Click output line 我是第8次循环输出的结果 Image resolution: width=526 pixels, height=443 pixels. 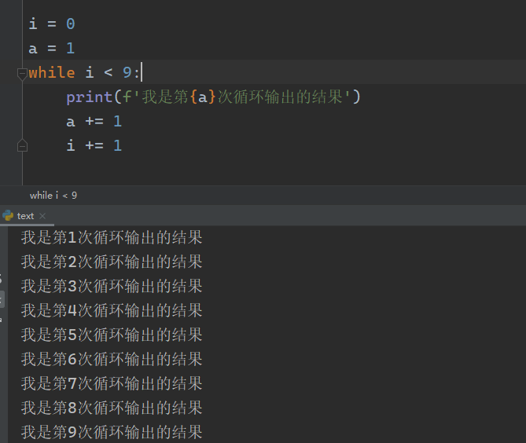click(112, 408)
